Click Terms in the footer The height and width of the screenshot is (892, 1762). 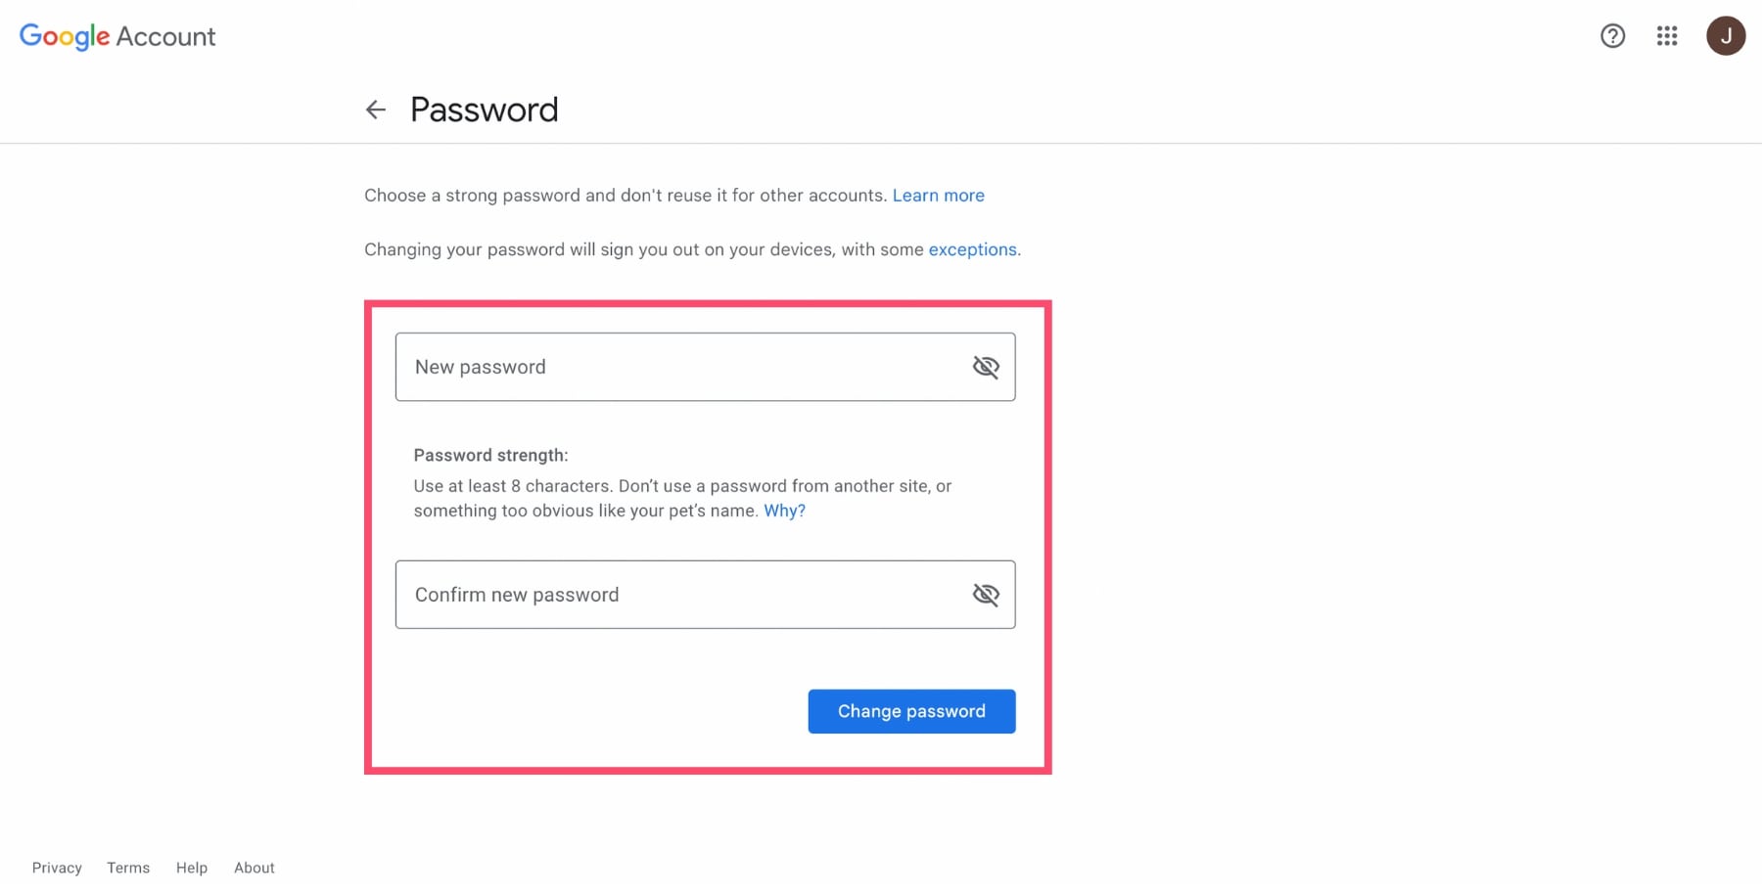click(127, 867)
